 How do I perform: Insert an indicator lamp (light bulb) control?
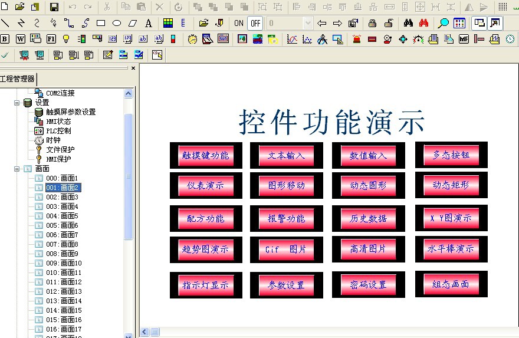coord(66,40)
